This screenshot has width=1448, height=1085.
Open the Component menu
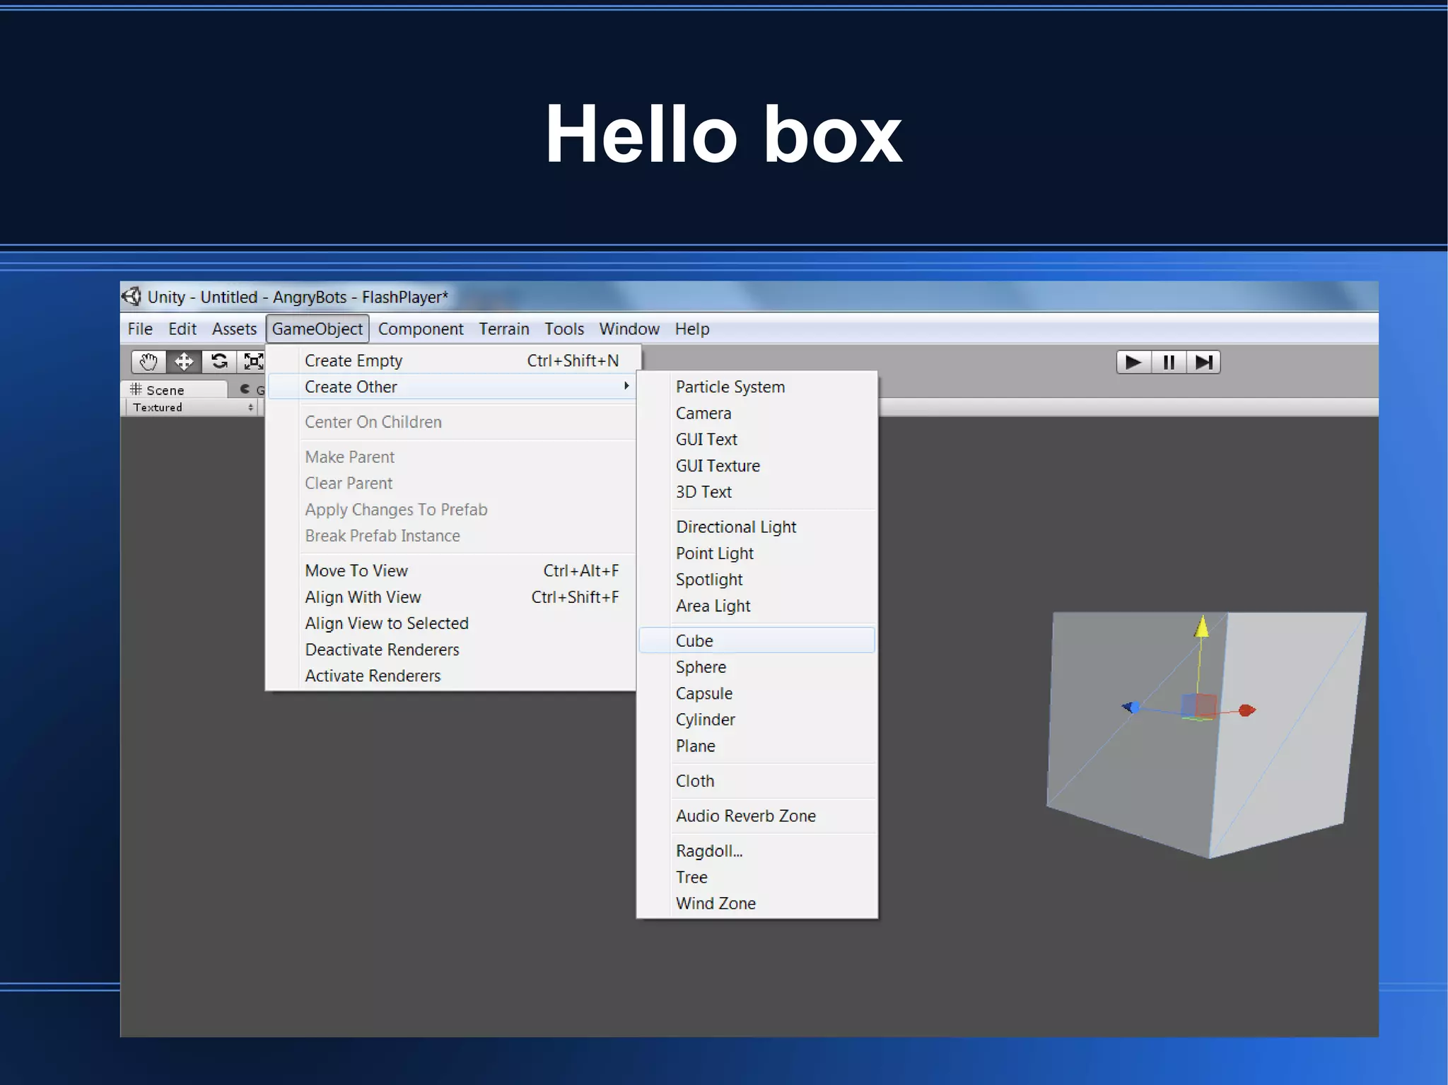421,329
